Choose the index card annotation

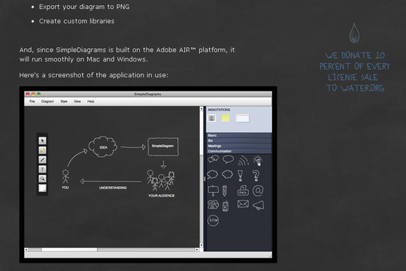[x=243, y=118]
